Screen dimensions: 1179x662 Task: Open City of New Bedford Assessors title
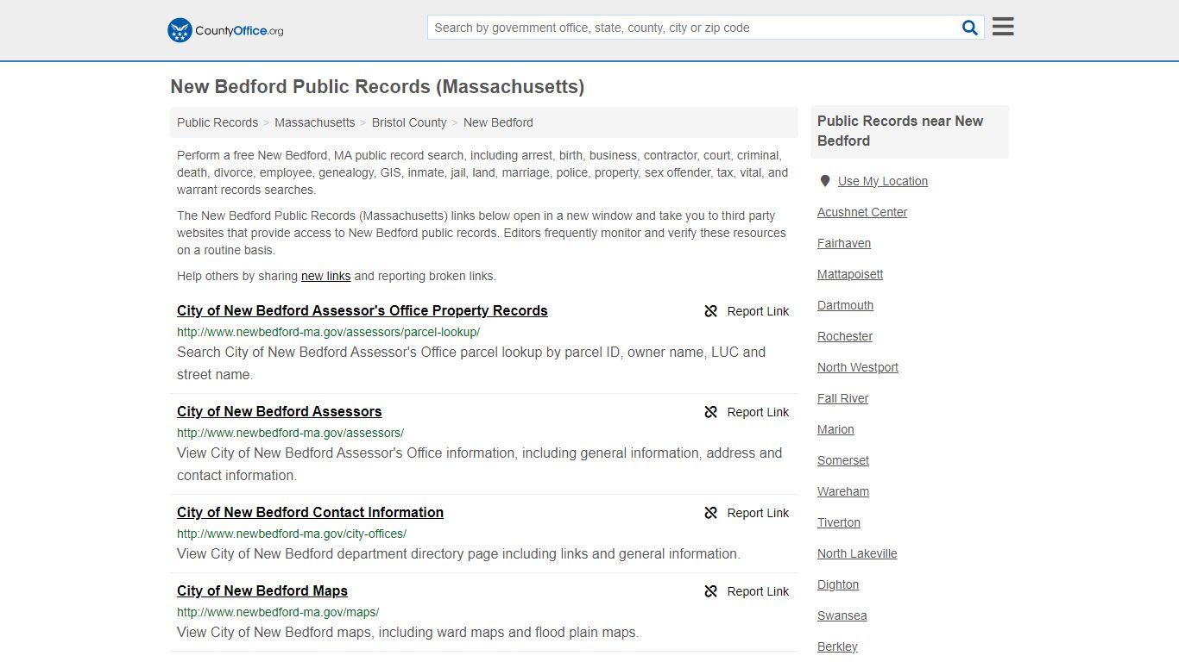coord(280,411)
